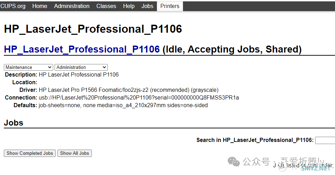Click Show All Jobs button
This screenshot has height=175, width=335.
[74, 153]
